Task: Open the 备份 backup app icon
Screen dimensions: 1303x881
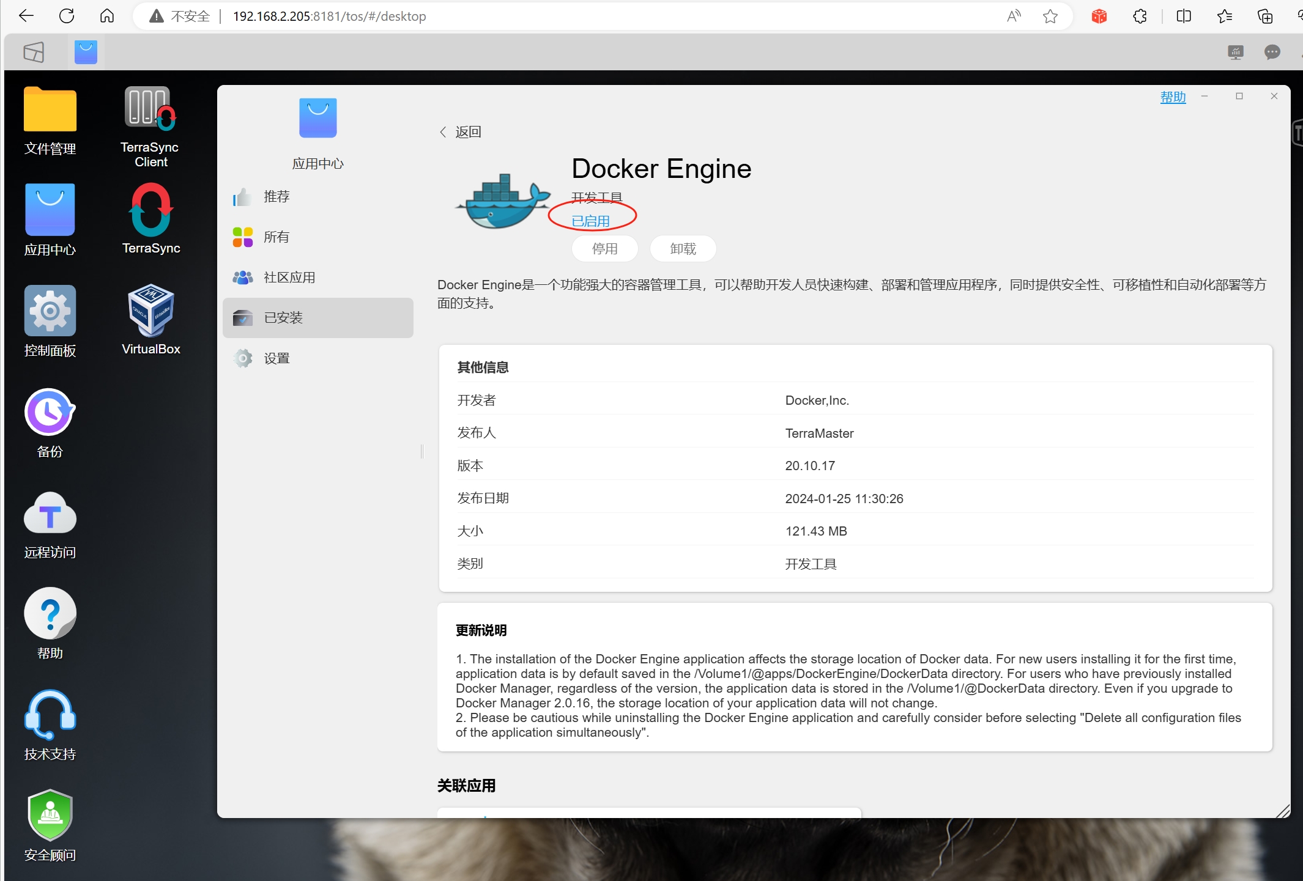Action: pos(50,413)
